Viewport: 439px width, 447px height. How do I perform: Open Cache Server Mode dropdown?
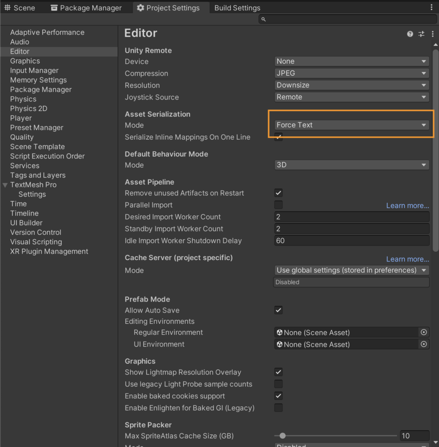click(x=352, y=270)
